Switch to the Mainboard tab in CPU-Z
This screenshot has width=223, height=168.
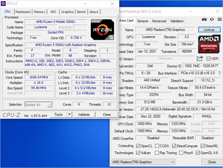[x=23, y=12]
